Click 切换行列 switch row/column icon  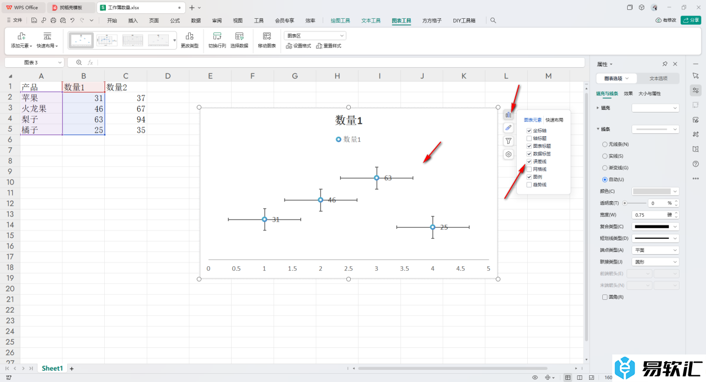pyautogui.click(x=217, y=36)
